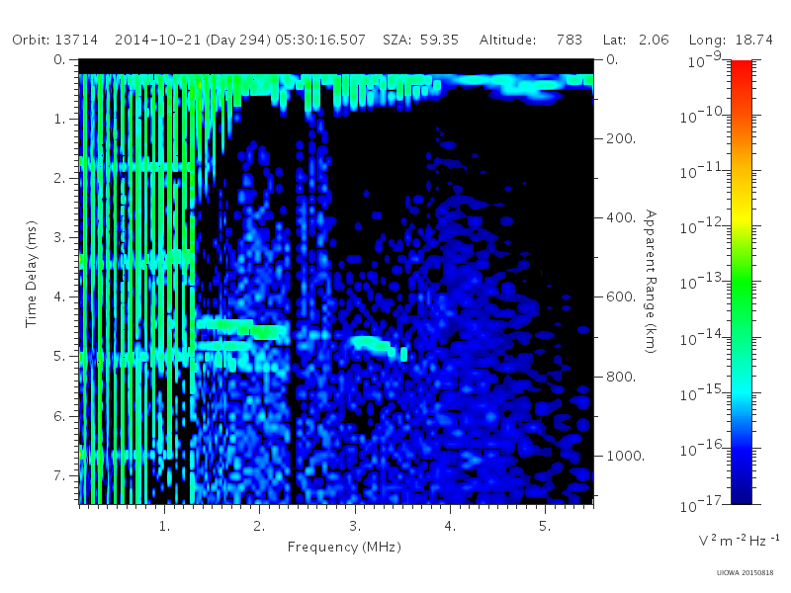The width and height of the screenshot is (791, 593).
Task: Click the '600.' apparent range tick label
Action: (621, 297)
